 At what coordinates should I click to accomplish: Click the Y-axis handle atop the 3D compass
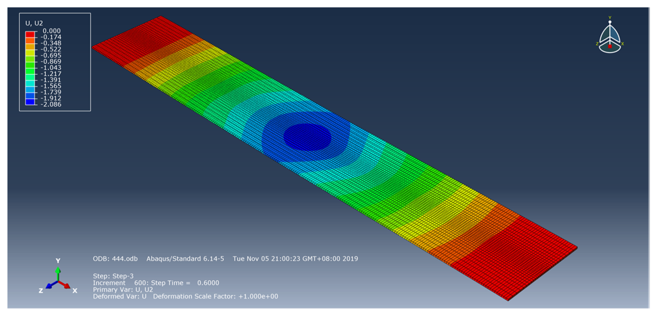(x=610, y=22)
